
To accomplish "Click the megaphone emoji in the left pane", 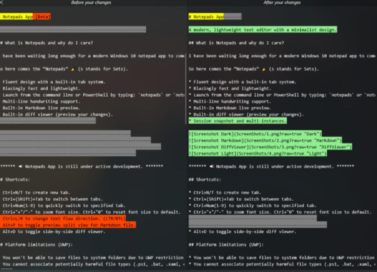I will pos(20,167).
